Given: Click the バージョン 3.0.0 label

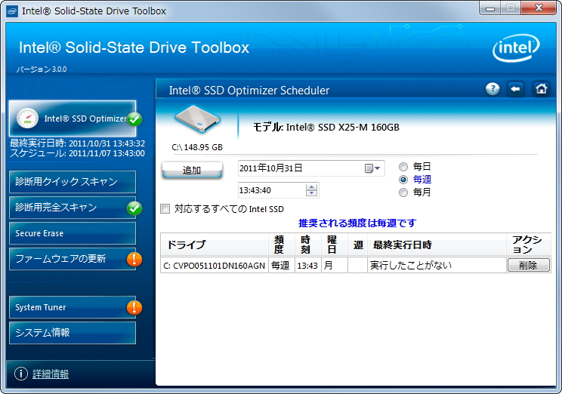Looking at the screenshot, I should click(42, 69).
